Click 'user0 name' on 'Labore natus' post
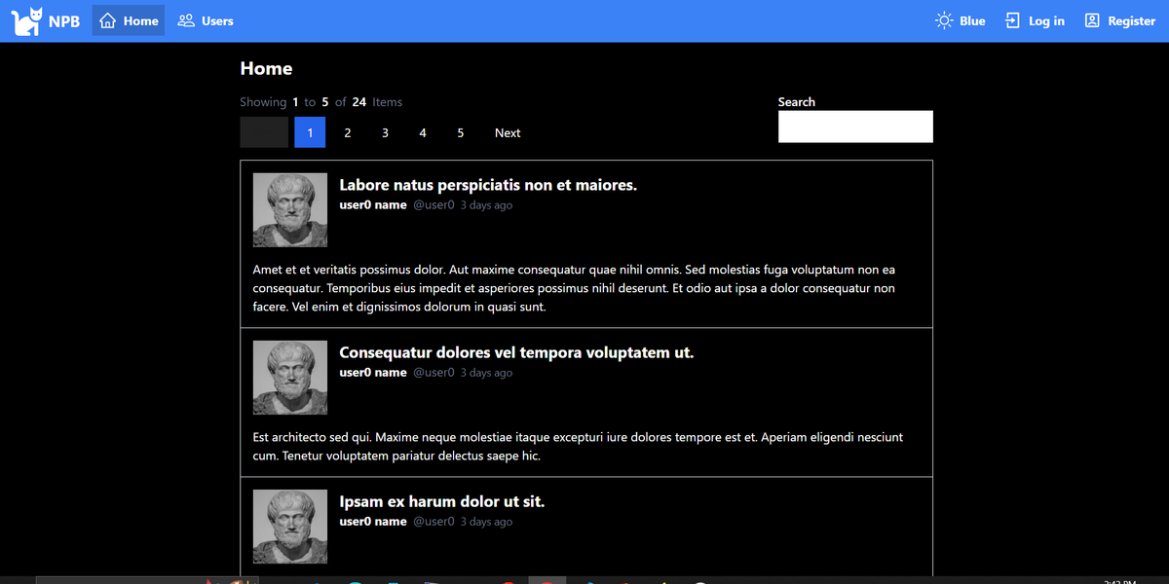Screen dimensions: 1169x584 [373, 205]
